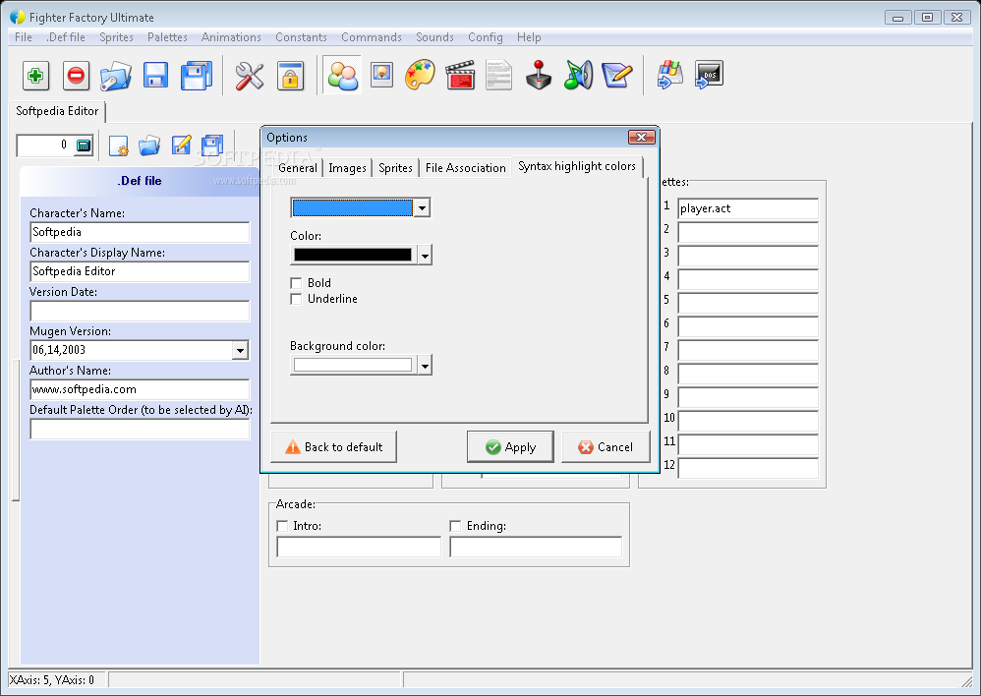The height and width of the screenshot is (696, 981).
Task: Click the Version Date field
Action: [x=141, y=311]
